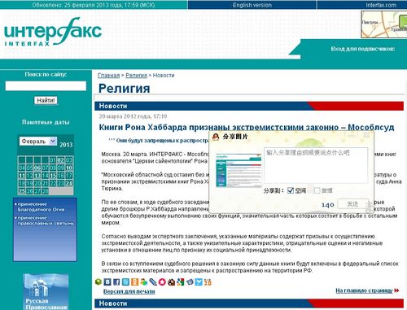Select calendar day 28
This screenshot has width=407, height=310.
pos(46,191)
